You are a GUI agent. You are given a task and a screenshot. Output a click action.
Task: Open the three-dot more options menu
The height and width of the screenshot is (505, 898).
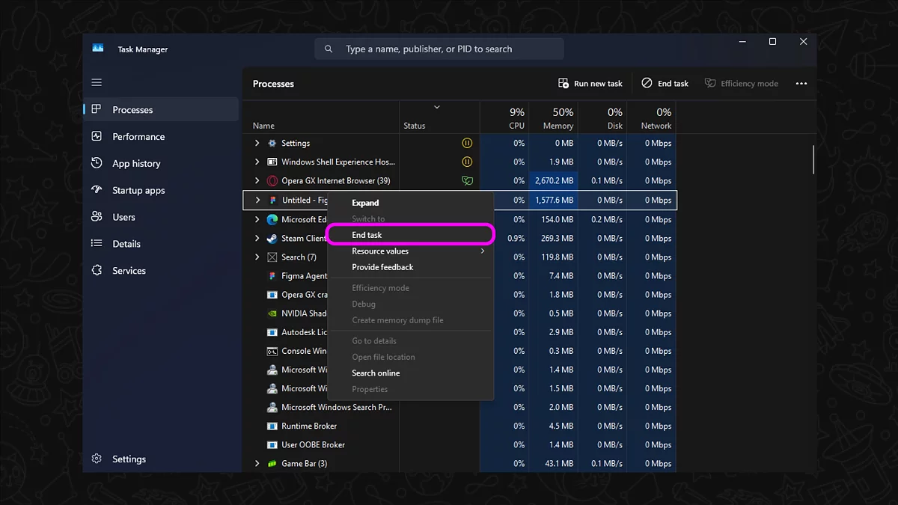pos(801,84)
